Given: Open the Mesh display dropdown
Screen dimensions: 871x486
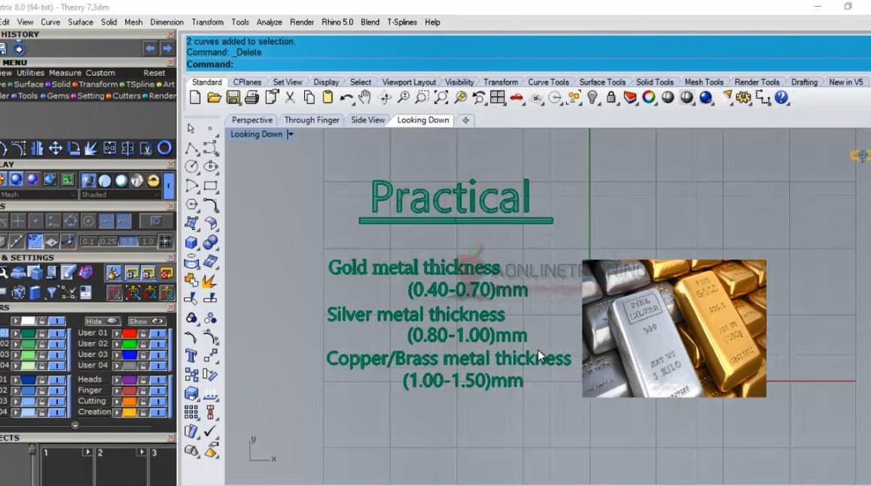Looking at the screenshot, I should tap(38, 195).
